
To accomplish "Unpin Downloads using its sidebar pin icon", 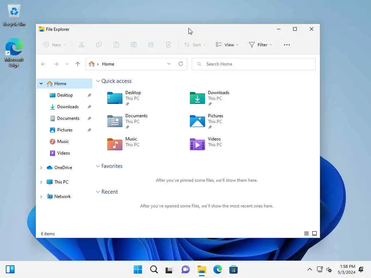I will click(x=89, y=107).
